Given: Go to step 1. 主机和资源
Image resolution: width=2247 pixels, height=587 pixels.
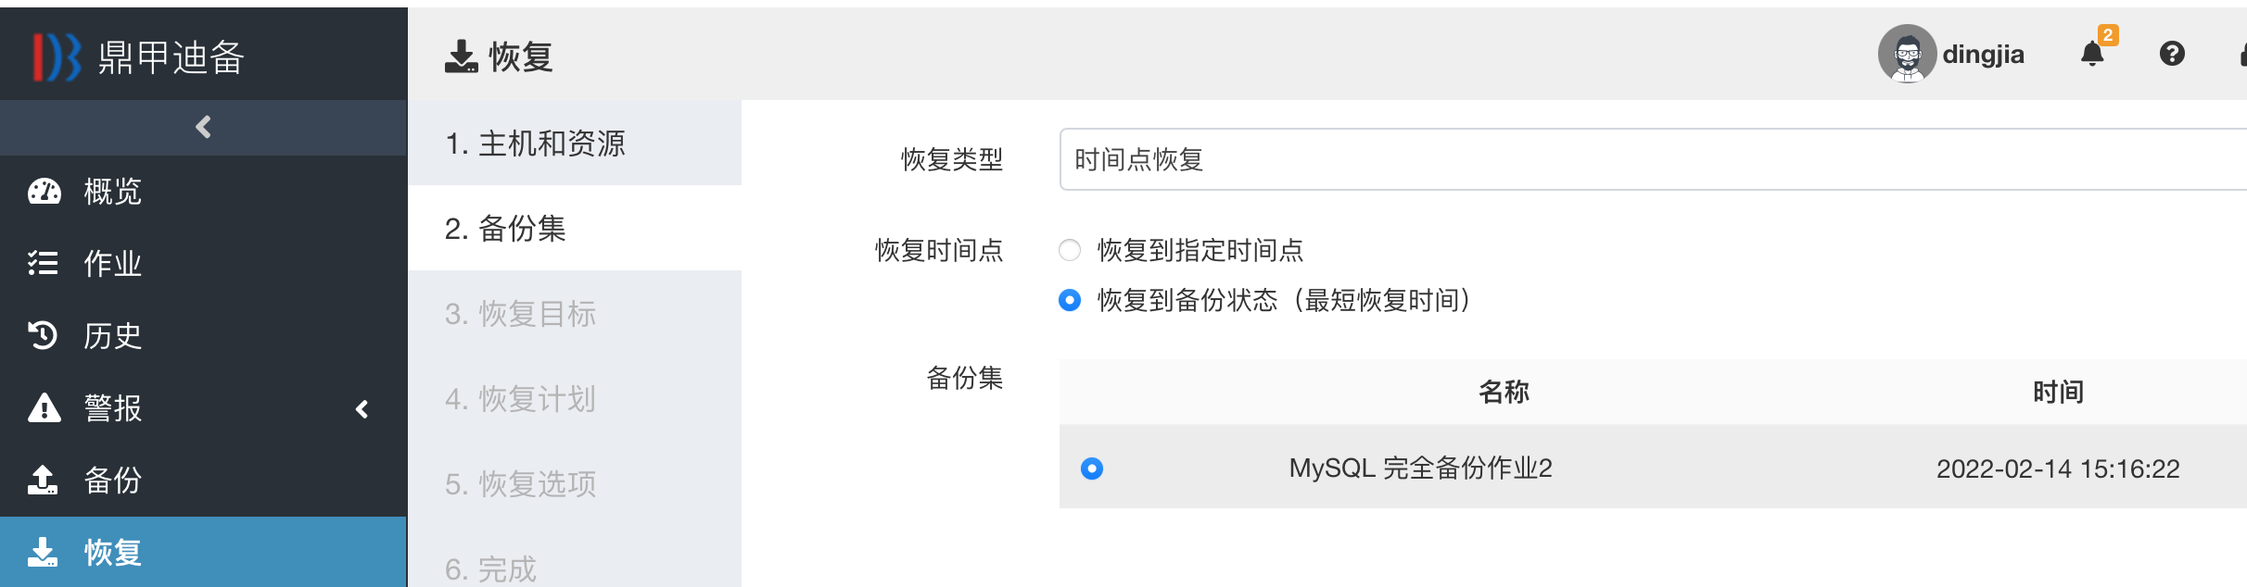Looking at the screenshot, I should pos(536,144).
